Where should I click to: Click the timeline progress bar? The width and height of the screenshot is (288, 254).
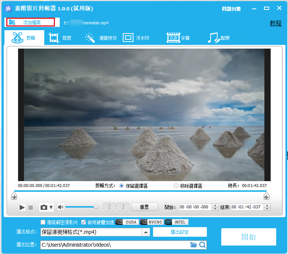[140, 191]
